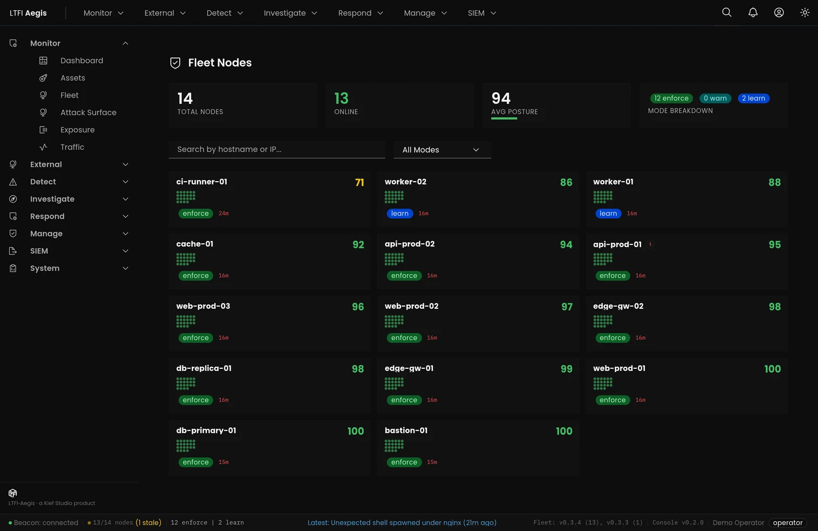Open user account icon
The width and height of the screenshot is (818, 531).
point(779,12)
